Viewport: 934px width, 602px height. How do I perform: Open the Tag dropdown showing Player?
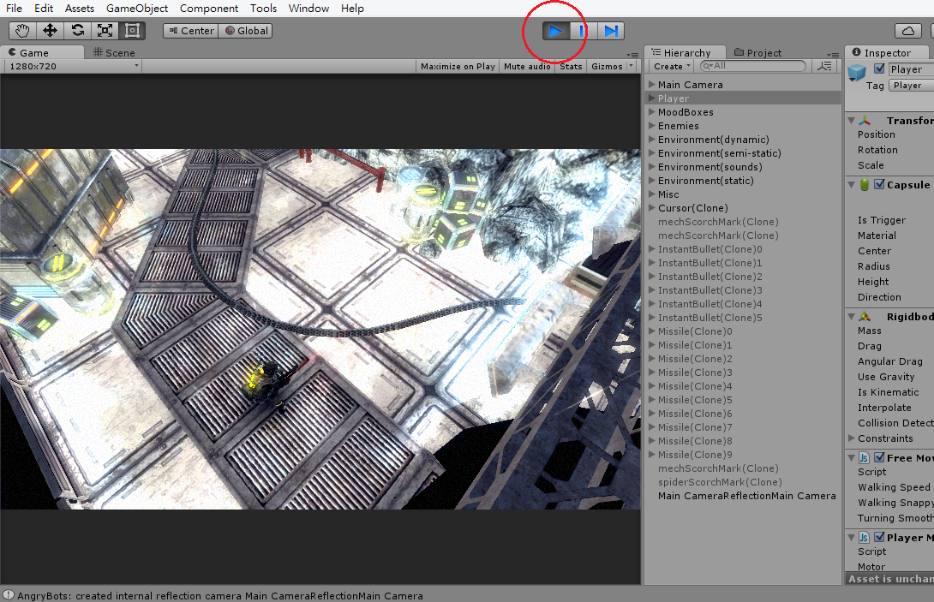[912, 86]
